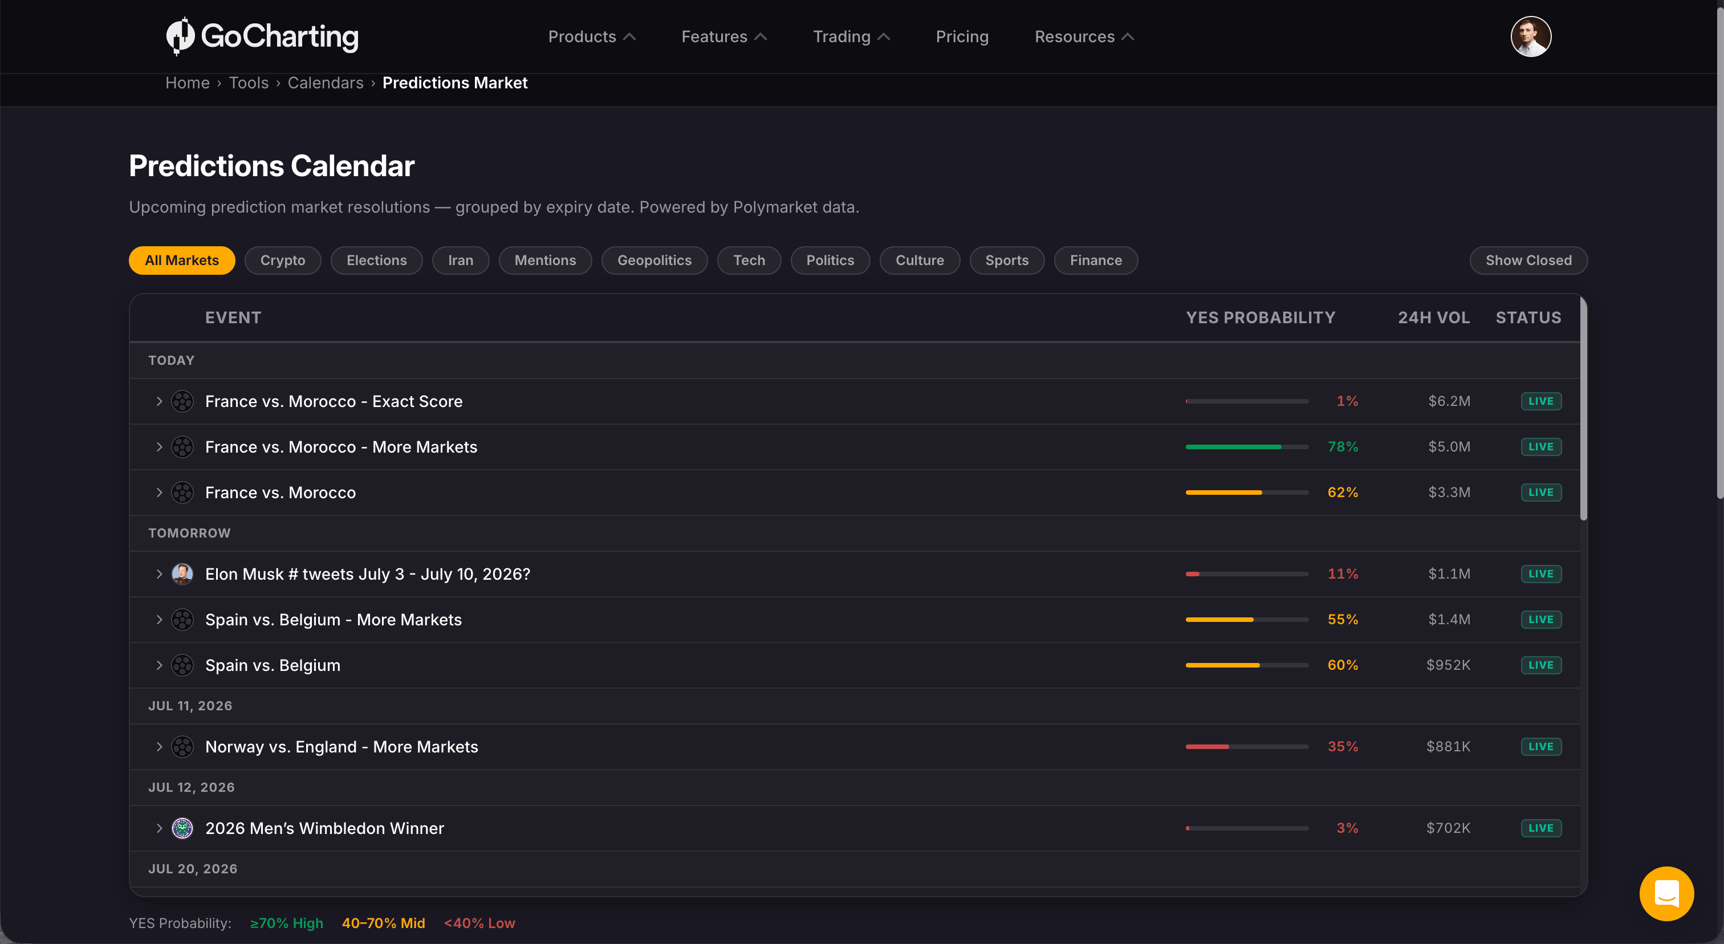Expand the plain France vs. Morocco row
Image resolution: width=1724 pixels, height=944 pixels.
click(158, 493)
